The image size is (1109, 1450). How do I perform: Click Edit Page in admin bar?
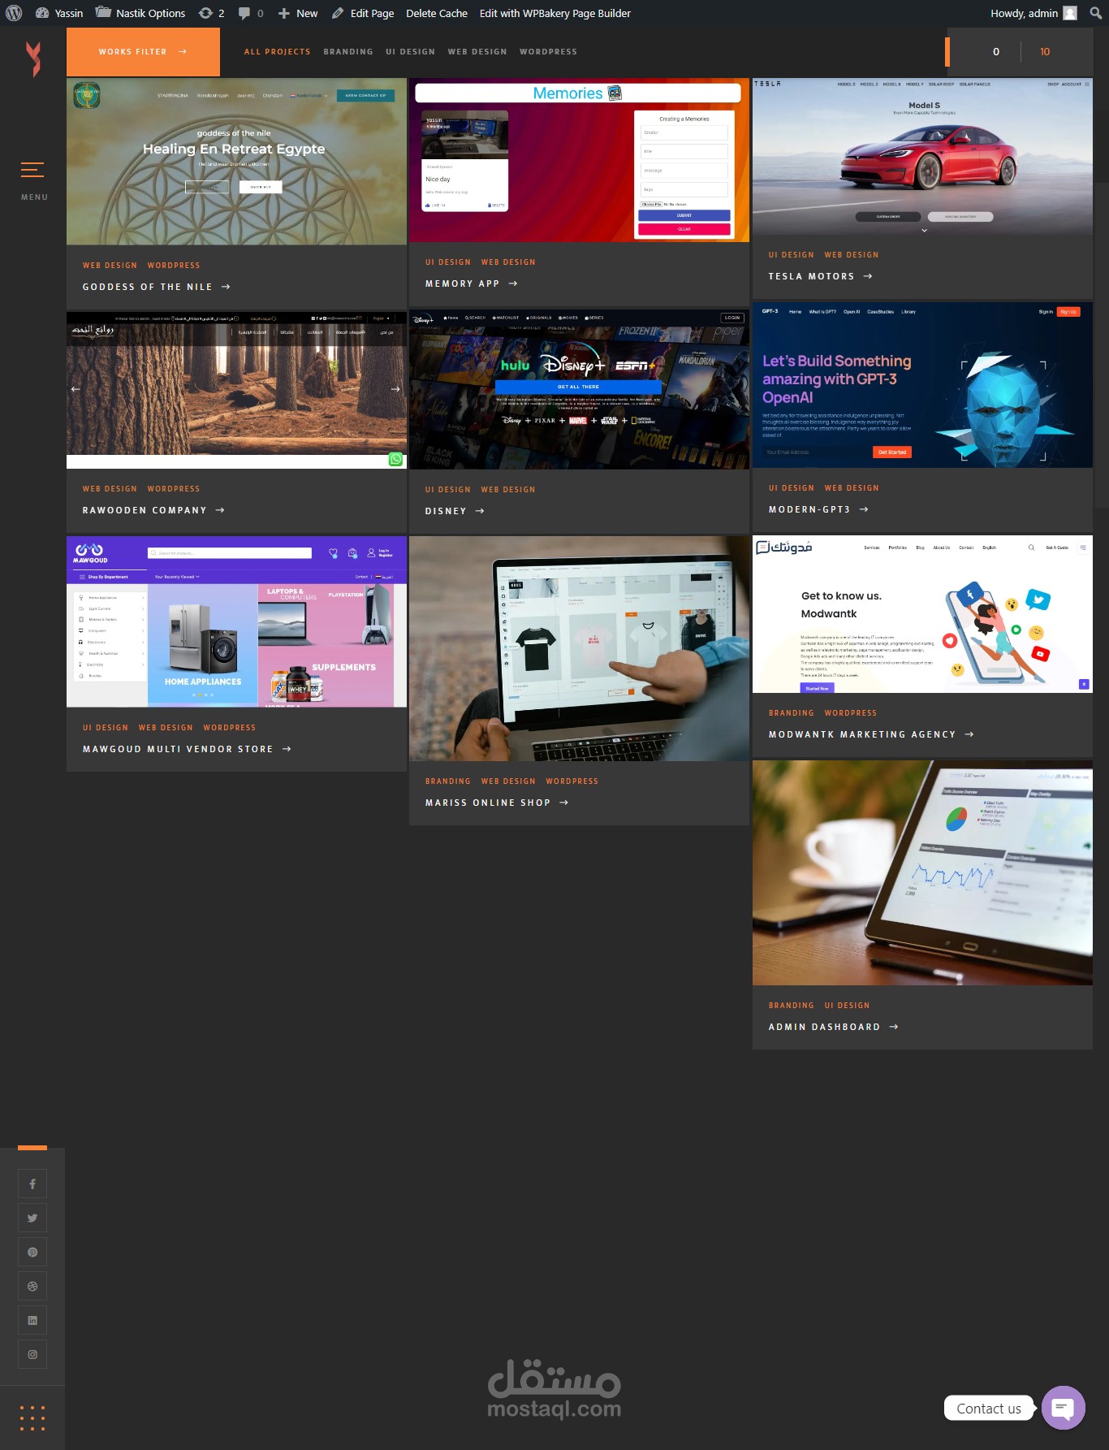[x=363, y=13]
